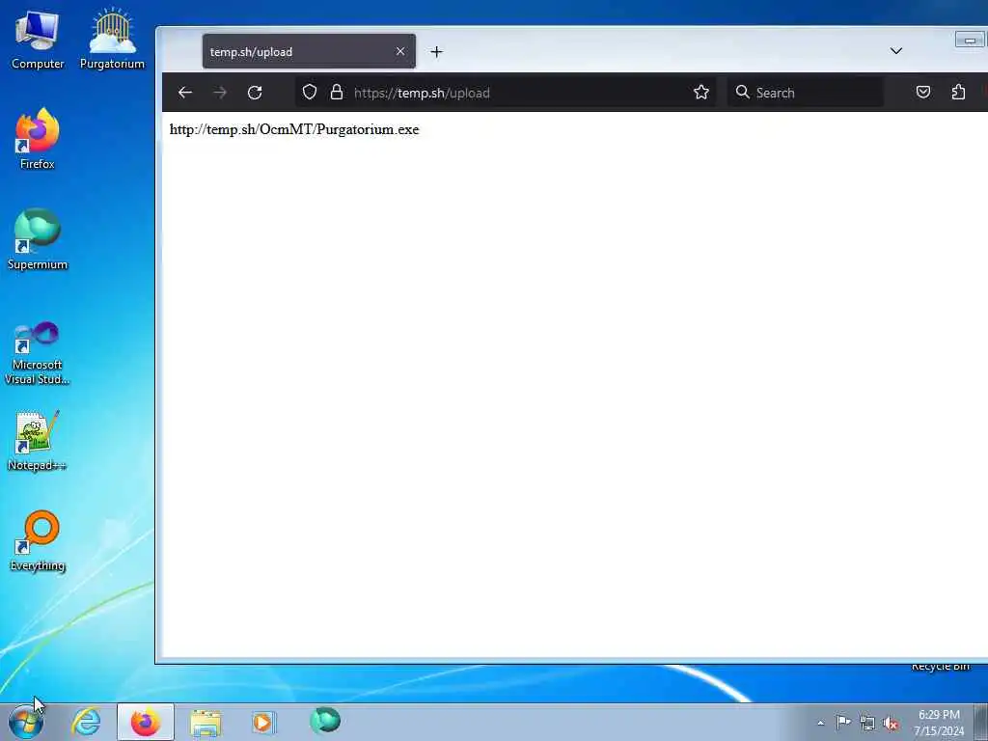Expand the list all tabs chevron

pyautogui.click(x=896, y=50)
